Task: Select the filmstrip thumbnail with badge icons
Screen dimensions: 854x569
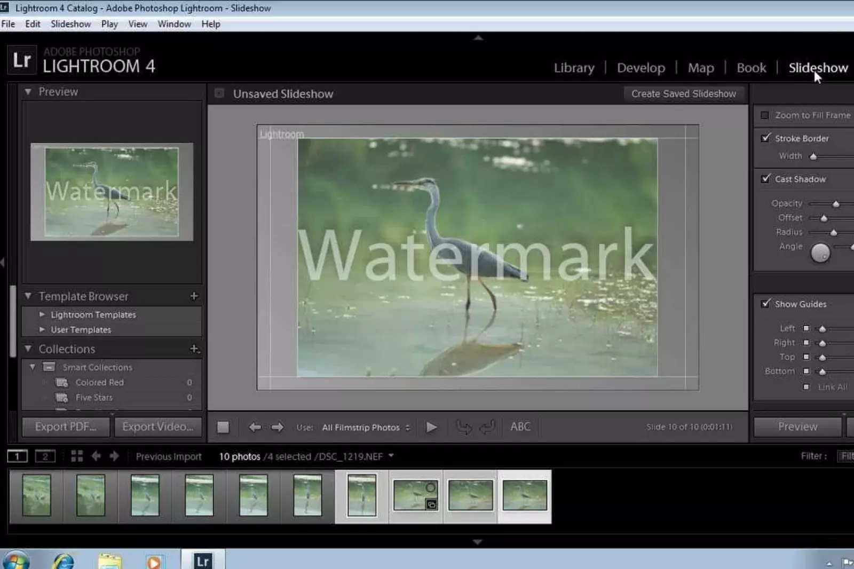Action: [x=416, y=496]
